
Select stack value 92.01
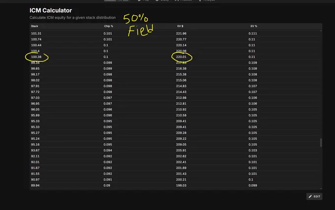click(35, 162)
